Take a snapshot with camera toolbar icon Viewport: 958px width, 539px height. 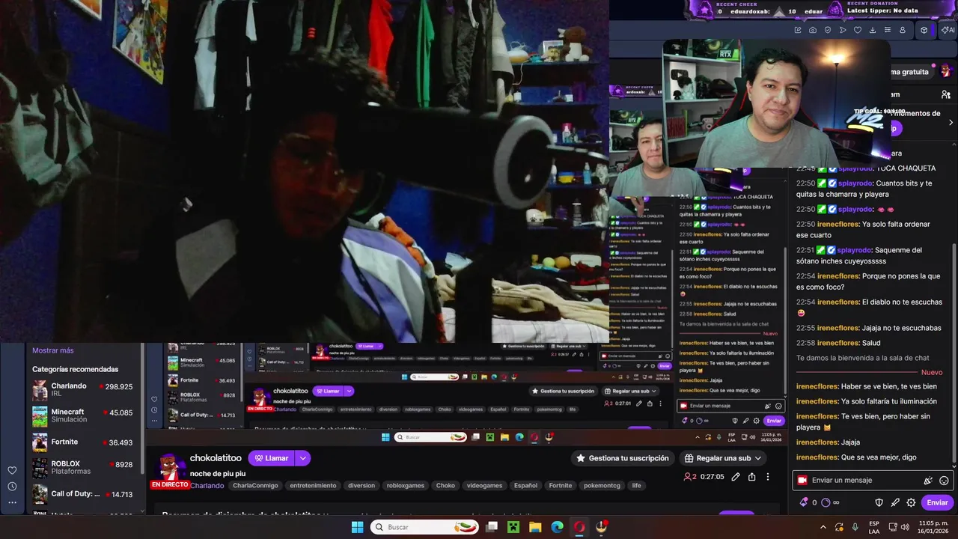813,30
